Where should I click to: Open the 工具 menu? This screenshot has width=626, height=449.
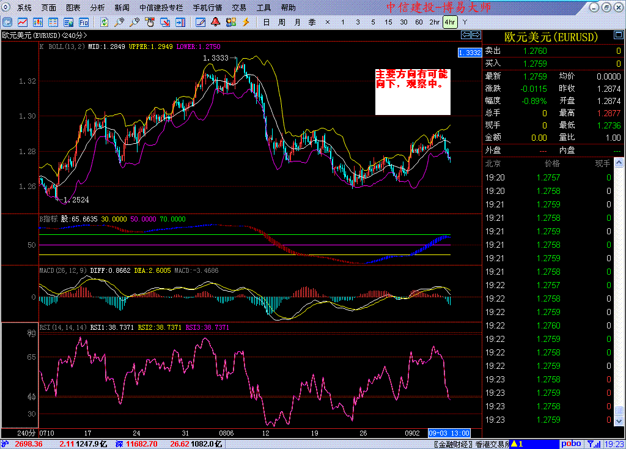pyautogui.click(x=263, y=7)
